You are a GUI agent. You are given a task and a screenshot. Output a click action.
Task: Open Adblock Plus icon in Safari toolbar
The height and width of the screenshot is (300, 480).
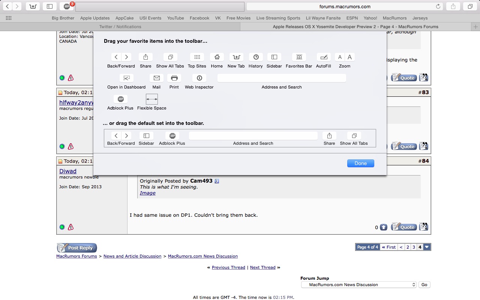[x=67, y=6]
